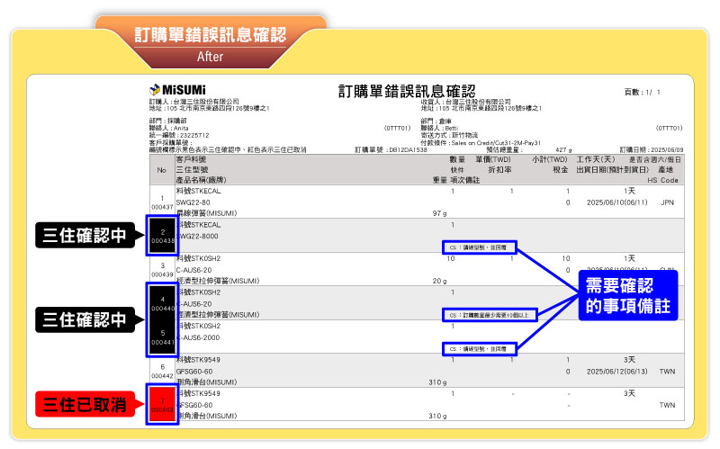Click GFSG60-60 in row 000442
Screen dimensions: 720x449
point(194,372)
